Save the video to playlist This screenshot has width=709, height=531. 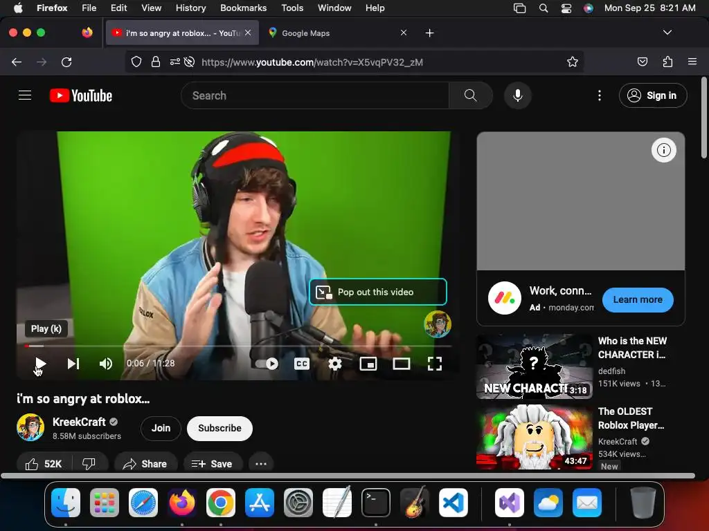[x=212, y=464]
